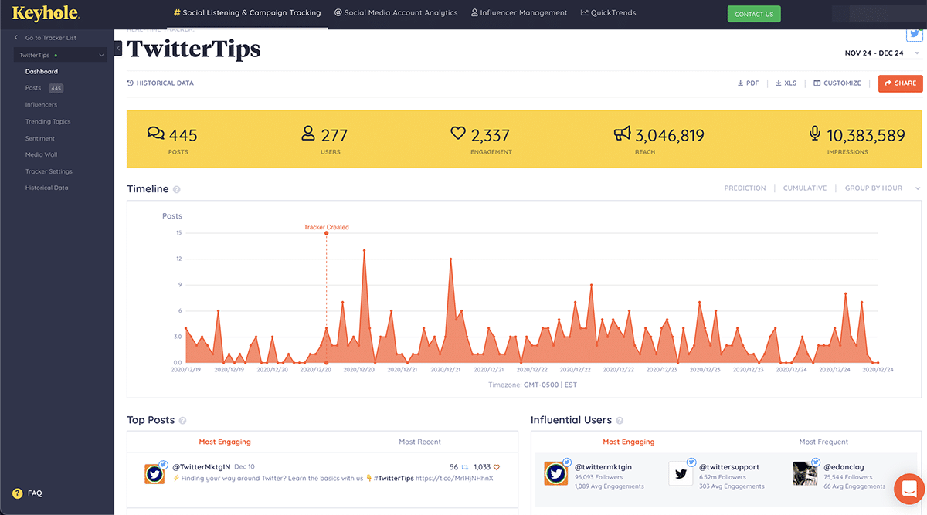The width and height of the screenshot is (927, 515).
Task: Open the orange chat widget icon
Action: 908,489
